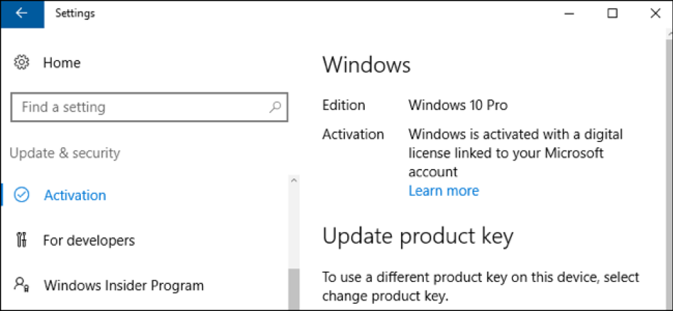Maximize the Settings window

coord(613,14)
